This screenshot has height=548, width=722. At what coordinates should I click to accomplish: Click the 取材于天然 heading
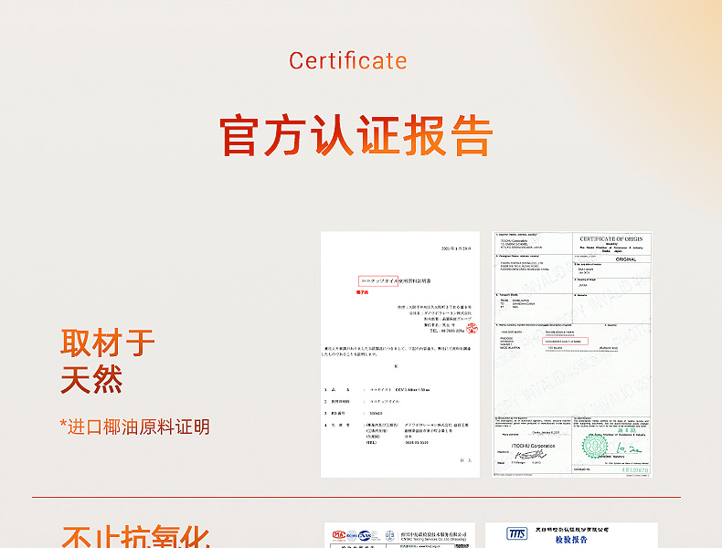tap(107, 361)
